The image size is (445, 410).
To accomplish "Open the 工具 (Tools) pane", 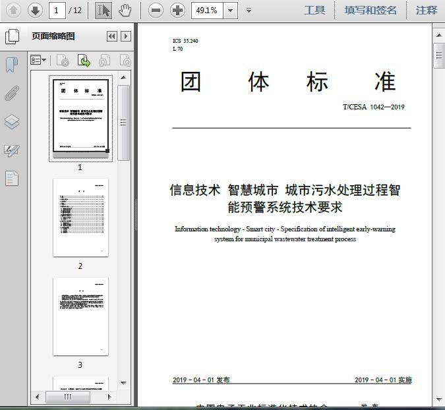I will point(314,10).
